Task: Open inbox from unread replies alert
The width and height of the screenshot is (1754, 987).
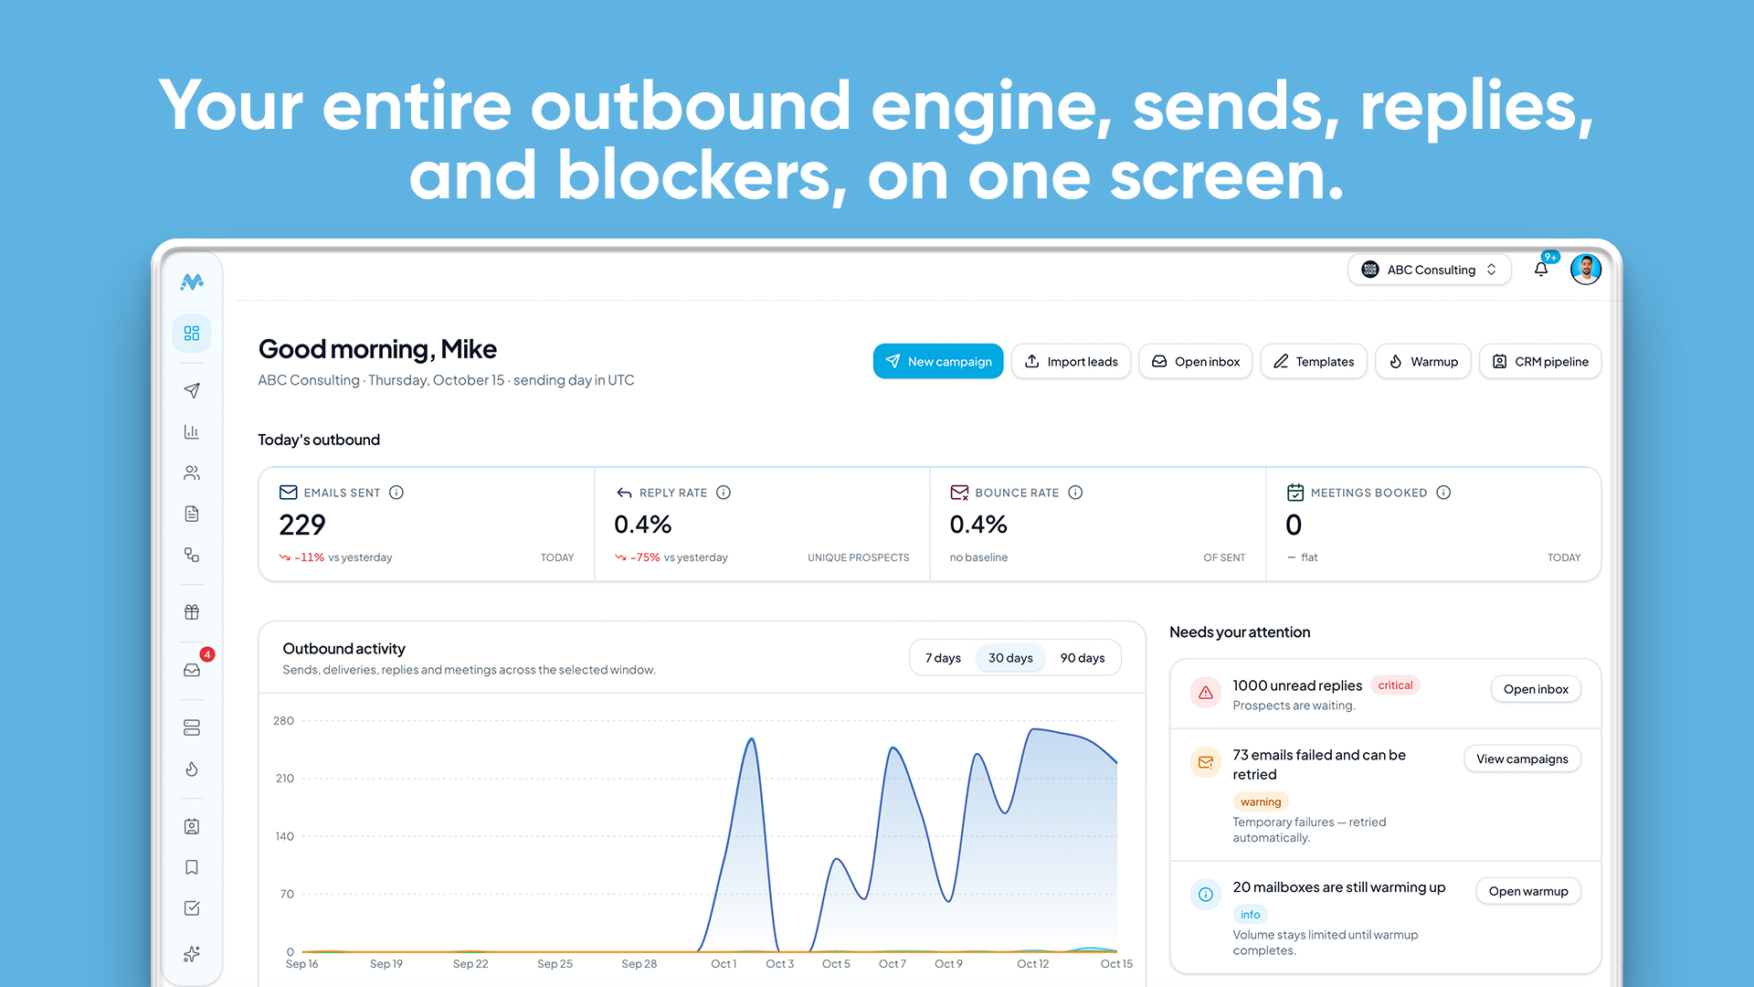Action: pos(1536,689)
